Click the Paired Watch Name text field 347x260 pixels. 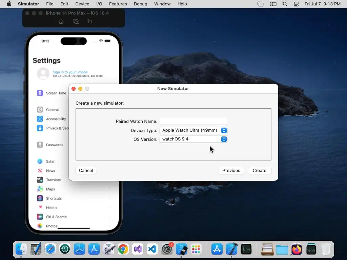(x=193, y=121)
